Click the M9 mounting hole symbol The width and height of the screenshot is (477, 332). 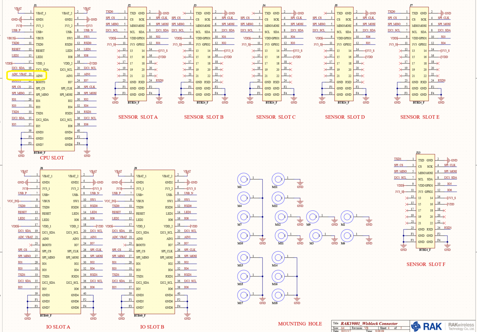point(313,217)
